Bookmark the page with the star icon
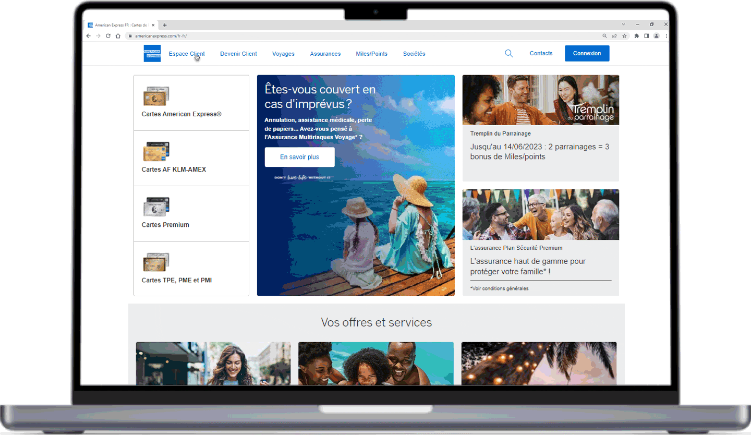Viewport: 751px width, 435px height. pyautogui.click(x=624, y=35)
